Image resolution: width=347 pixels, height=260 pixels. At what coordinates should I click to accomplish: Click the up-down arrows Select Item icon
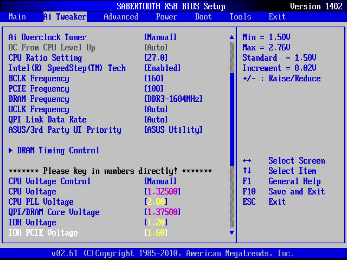coord(247,171)
